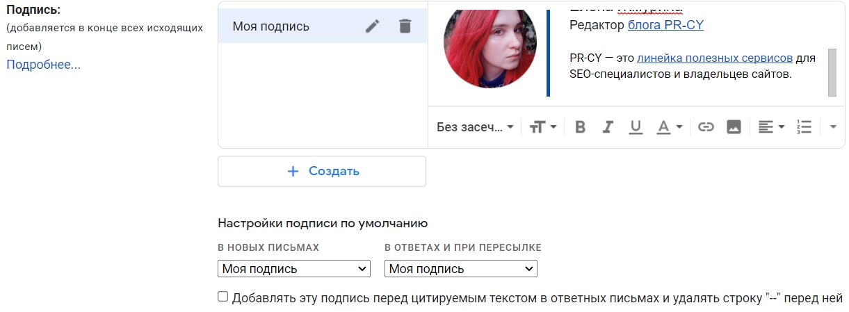Insert link with the chain icon
This screenshot has width=849, height=312.
tap(706, 127)
